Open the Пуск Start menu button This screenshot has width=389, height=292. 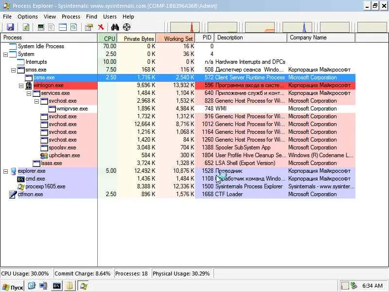coord(13,287)
